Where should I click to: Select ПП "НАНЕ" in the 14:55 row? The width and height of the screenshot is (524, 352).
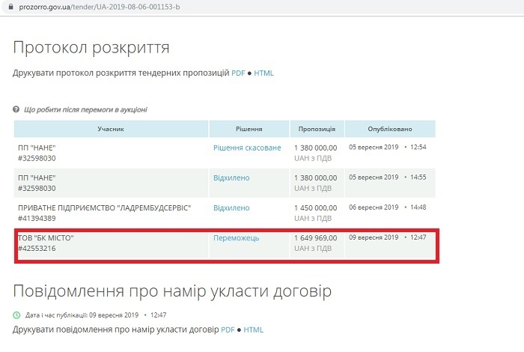coord(37,177)
